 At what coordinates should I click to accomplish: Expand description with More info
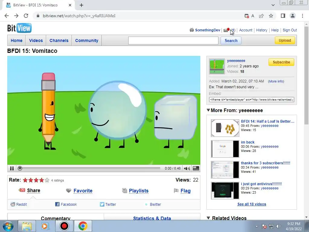[x=276, y=81]
